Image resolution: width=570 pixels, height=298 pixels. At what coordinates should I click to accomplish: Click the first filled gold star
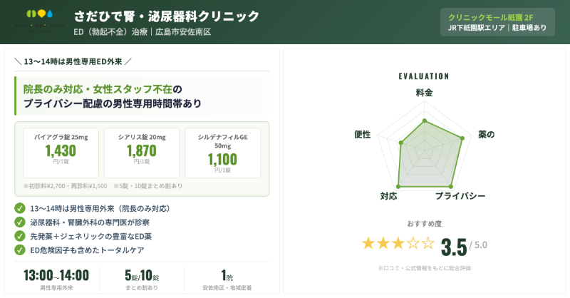pyautogui.click(x=368, y=244)
